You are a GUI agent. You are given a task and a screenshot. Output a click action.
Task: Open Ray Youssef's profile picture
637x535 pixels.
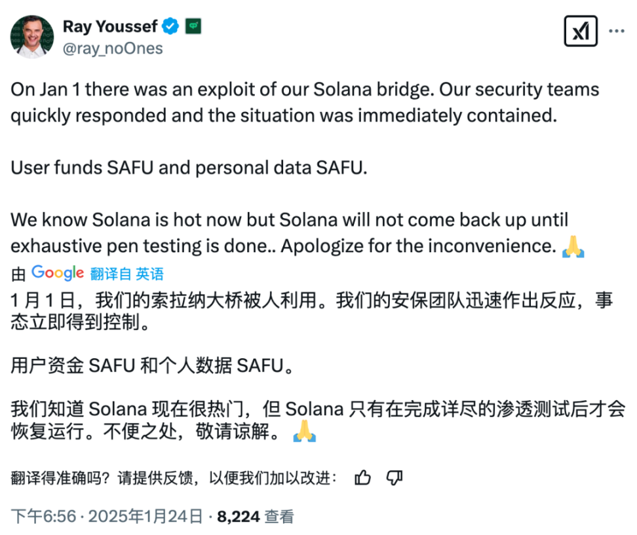pos(32,37)
